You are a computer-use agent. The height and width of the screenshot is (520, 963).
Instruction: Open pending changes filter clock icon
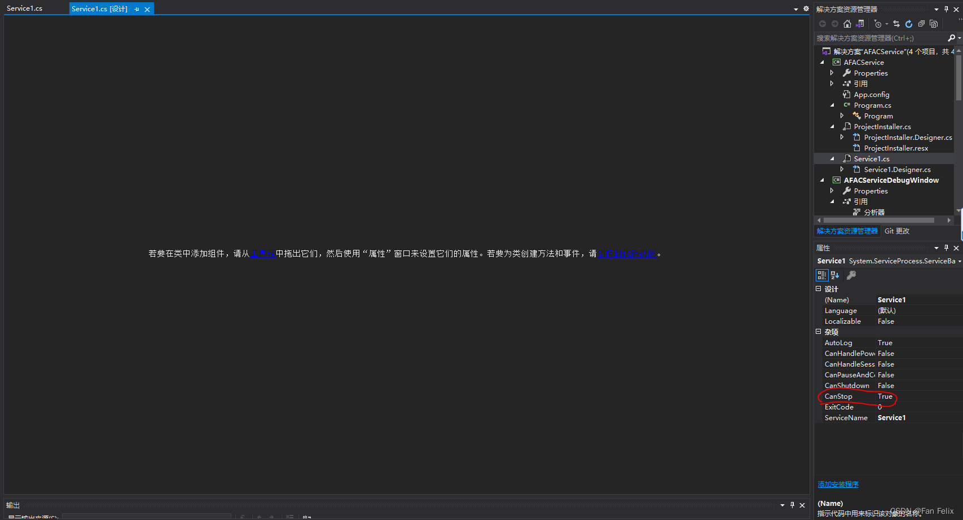pyautogui.click(x=877, y=24)
